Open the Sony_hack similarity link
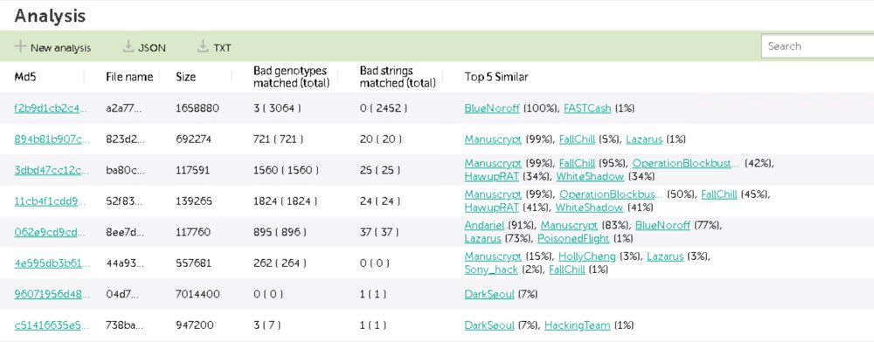Image resolution: width=874 pixels, height=342 pixels. (491, 270)
